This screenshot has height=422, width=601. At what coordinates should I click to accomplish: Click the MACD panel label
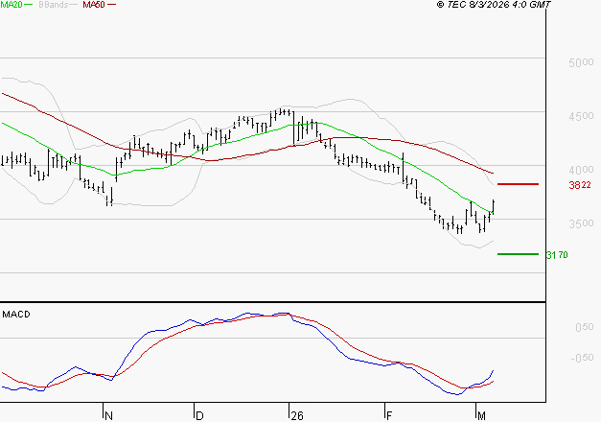16,315
